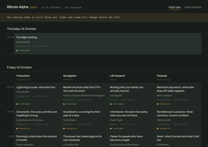
Task: Click Tentative status on Merchant payments
Action: tap(163, 104)
